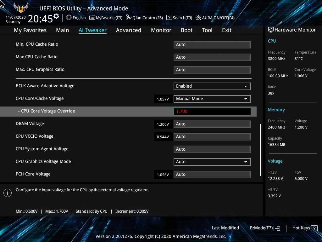Select the CPU Core Voltage Override label
The width and height of the screenshot is (322, 242).
47,111
